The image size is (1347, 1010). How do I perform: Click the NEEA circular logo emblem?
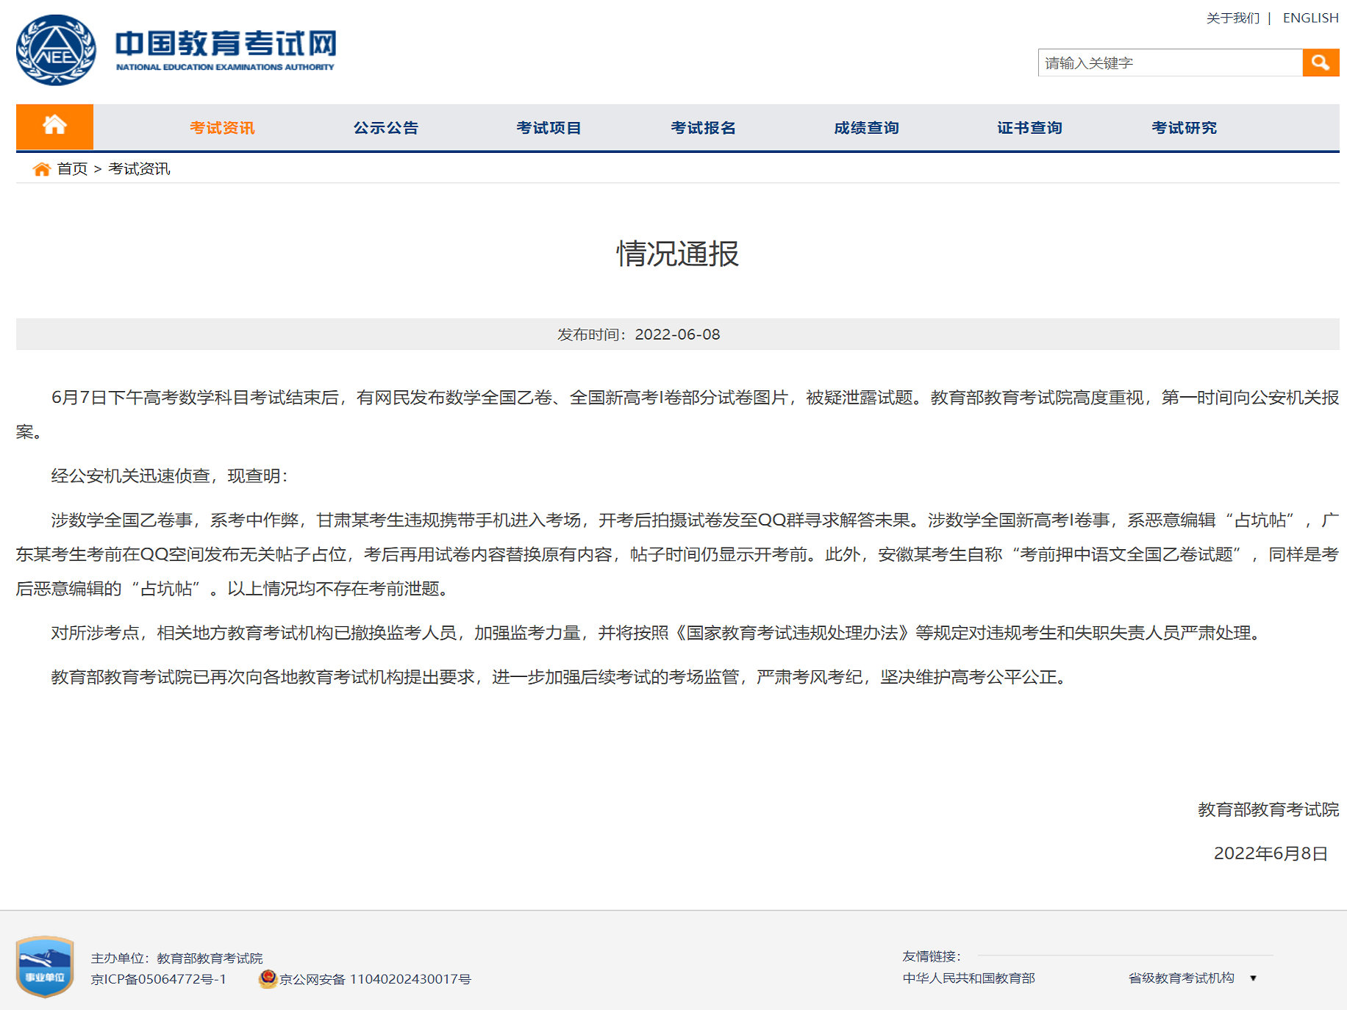tap(56, 50)
